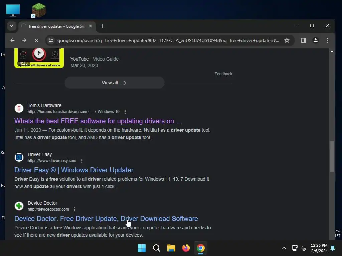Close the free driver updater tab

pyautogui.click(x=91, y=26)
